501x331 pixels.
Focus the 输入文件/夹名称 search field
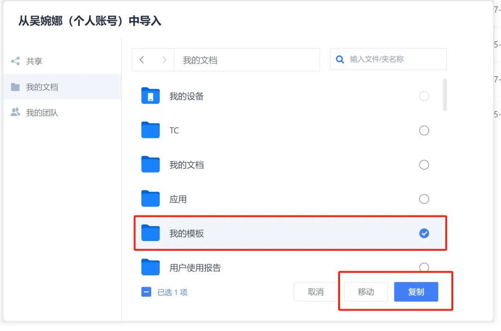point(394,59)
